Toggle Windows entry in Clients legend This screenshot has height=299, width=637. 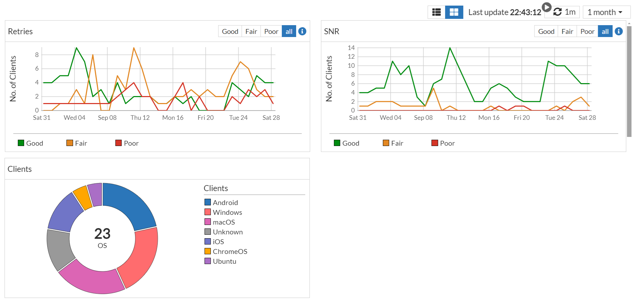pos(227,212)
